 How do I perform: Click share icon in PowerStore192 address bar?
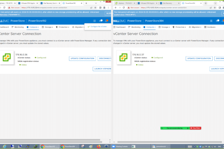(91, 8)
